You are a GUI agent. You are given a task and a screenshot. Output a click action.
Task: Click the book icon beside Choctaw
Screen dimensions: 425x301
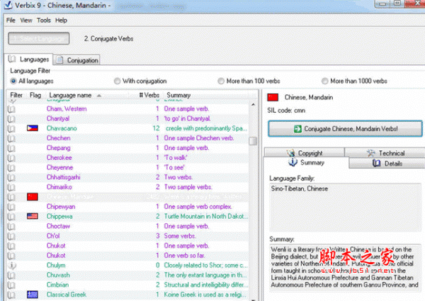click(x=11, y=226)
